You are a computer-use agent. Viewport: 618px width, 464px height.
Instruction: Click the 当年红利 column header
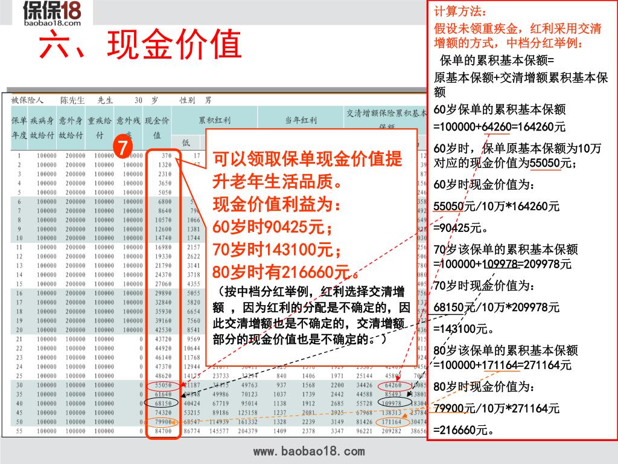[301, 120]
